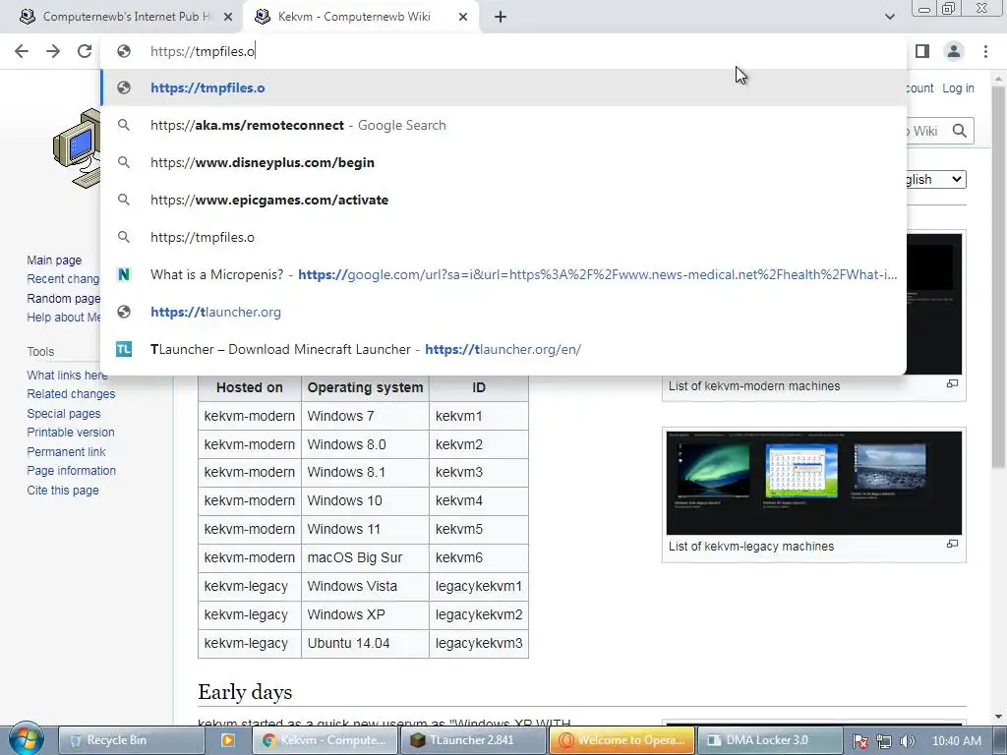The image size is (1007, 755).
Task: Open the Windows Start button
Action: [x=26, y=739]
